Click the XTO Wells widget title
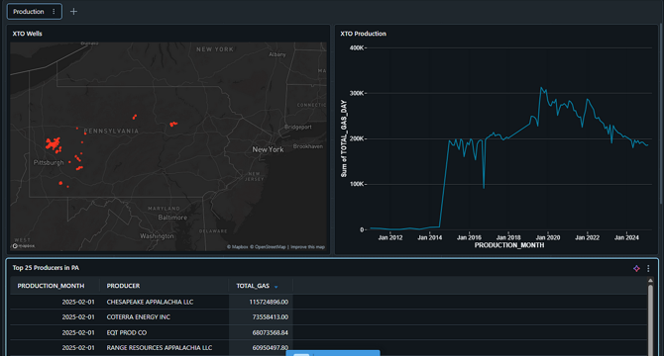Image resolution: width=664 pixels, height=356 pixels. [x=27, y=34]
